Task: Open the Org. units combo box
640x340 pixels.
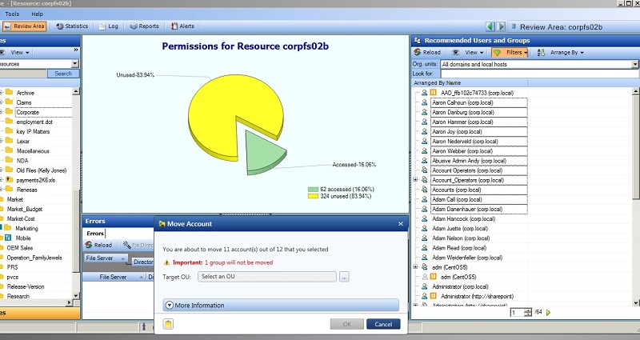Action: [539, 64]
